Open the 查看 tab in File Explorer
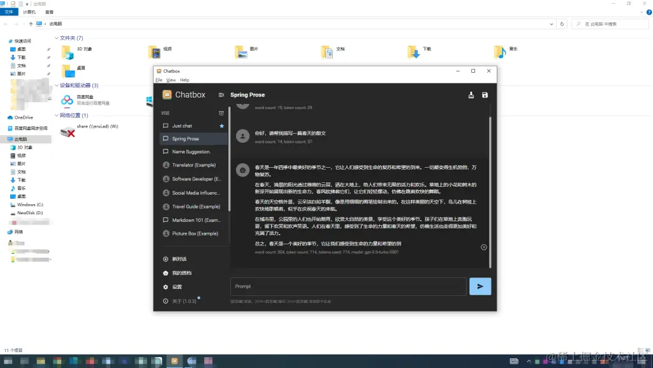This screenshot has width=653, height=368. pos(49,12)
